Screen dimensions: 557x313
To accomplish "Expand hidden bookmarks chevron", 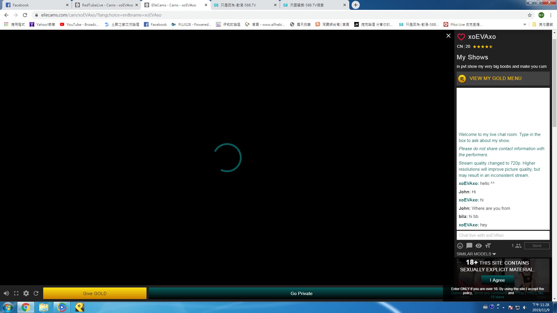I will (525, 24).
